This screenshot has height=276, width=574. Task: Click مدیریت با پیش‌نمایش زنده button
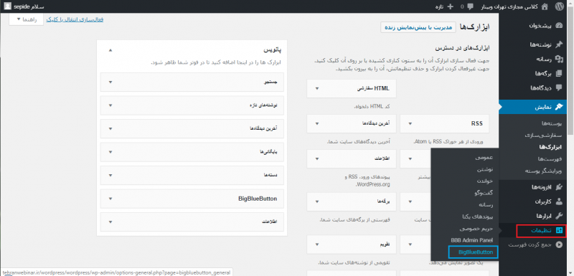coord(418,27)
